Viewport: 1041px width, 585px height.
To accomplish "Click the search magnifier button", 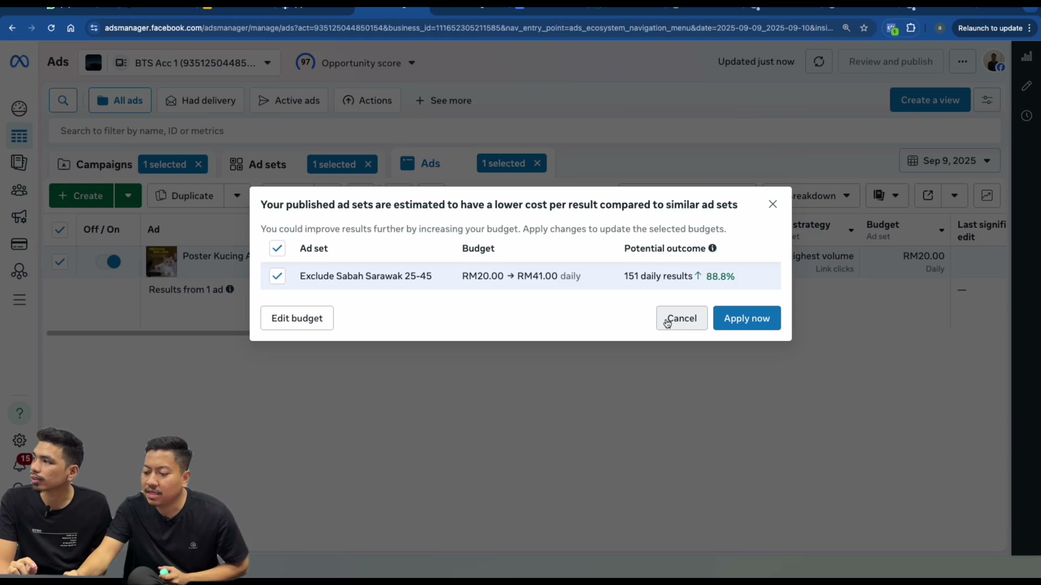I will (x=63, y=100).
